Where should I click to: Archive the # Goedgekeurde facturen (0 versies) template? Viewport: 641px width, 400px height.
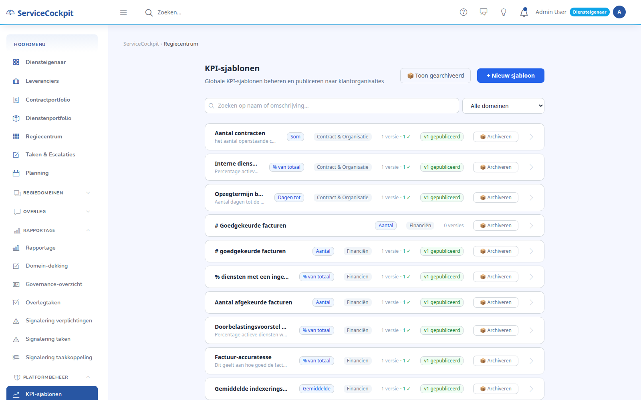[496, 226]
